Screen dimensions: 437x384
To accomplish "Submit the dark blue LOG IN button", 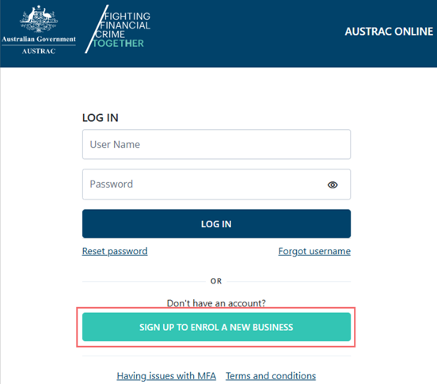I will 216,224.
